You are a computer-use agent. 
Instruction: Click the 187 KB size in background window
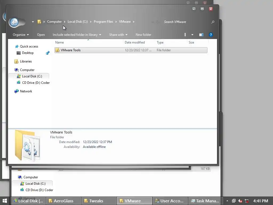pos(205,169)
